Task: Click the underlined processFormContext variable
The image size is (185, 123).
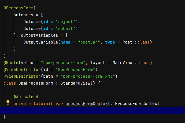Action: [88, 104]
